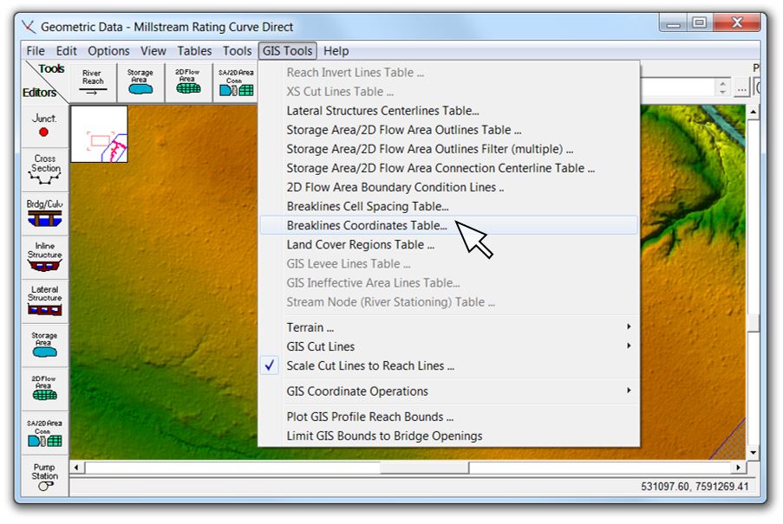Open the Pump Station editor
Image resolution: width=783 pixels, height=524 pixels.
click(44, 476)
